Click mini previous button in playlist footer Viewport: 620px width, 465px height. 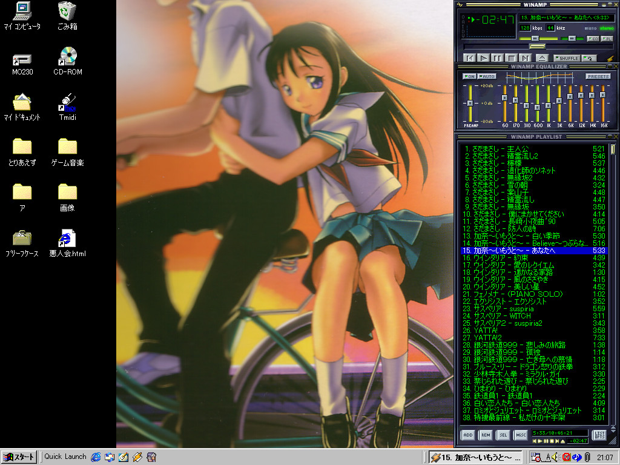(x=535, y=441)
